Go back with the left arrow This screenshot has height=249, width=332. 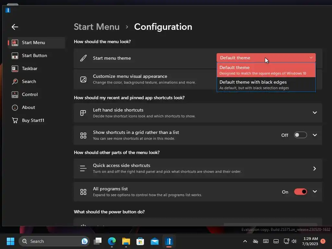tap(15, 27)
